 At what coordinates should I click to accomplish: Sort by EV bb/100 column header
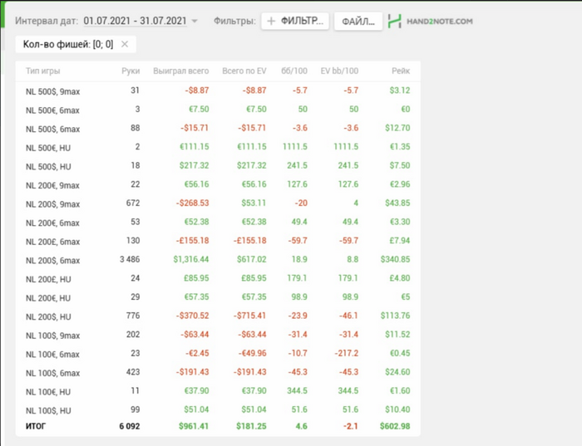[339, 71]
